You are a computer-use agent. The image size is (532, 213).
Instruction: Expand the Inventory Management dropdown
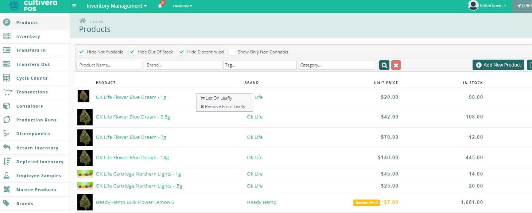coord(117,6)
